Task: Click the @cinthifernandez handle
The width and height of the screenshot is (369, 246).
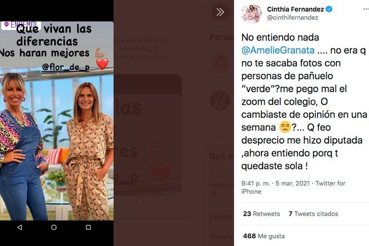Action: click(293, 18)
